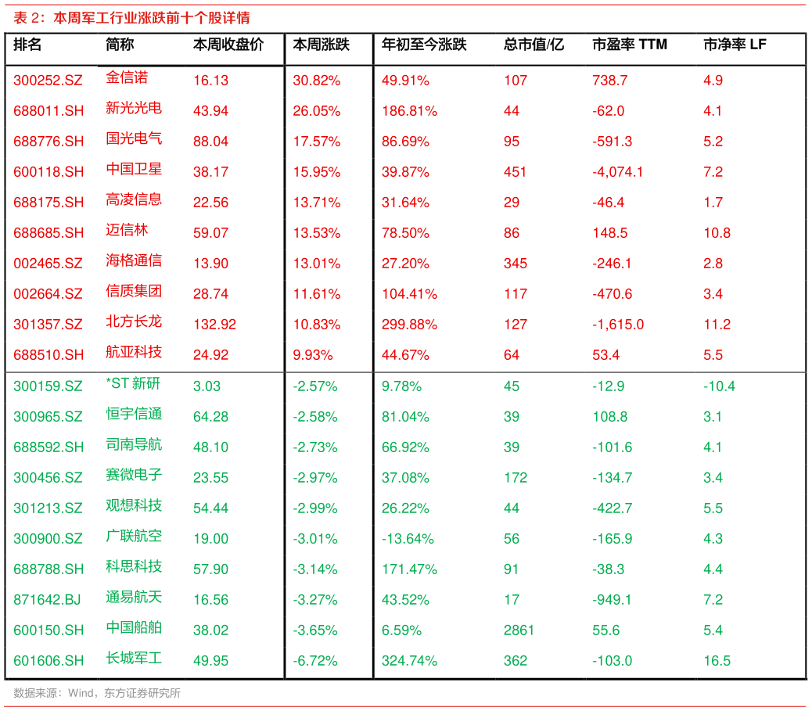The height and width of the screenshot is (711, 812).
Task: Select stock name 高凌信息
Action: [x=134, y=200]
